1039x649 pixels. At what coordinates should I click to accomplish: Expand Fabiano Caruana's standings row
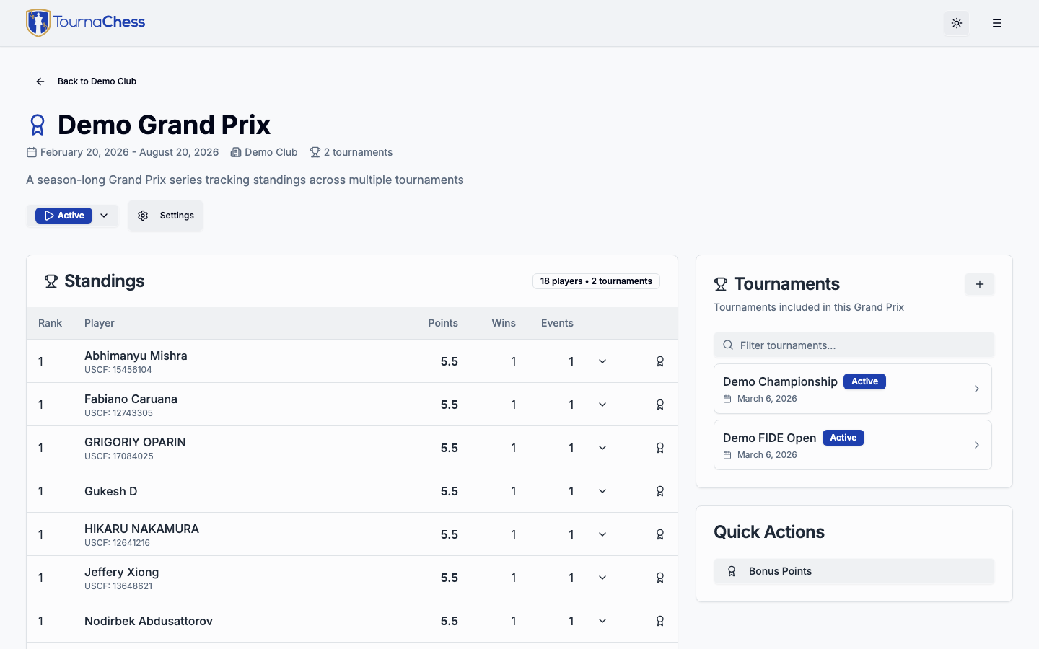coord(602,405)
